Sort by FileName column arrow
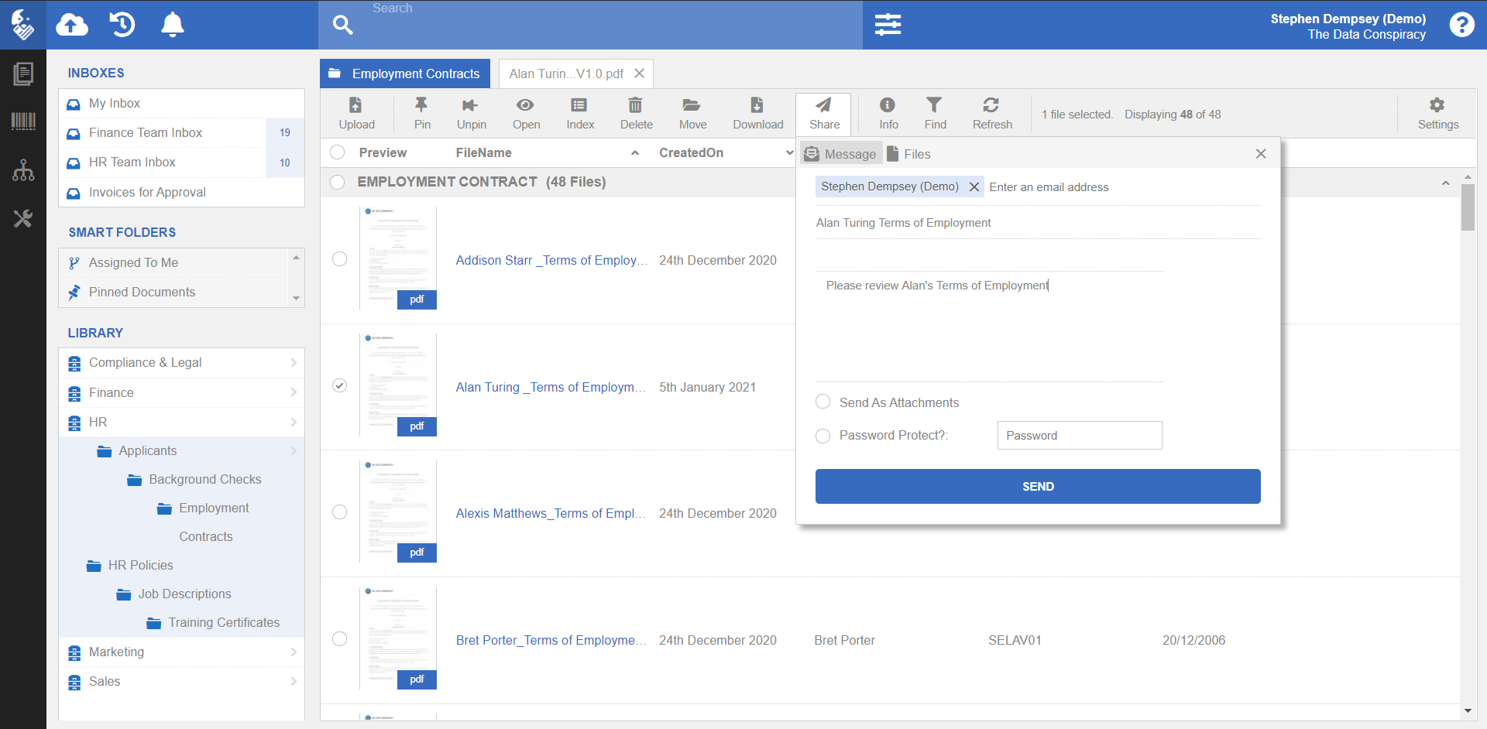Viewport: 1487px width, 729px height. 635,153
